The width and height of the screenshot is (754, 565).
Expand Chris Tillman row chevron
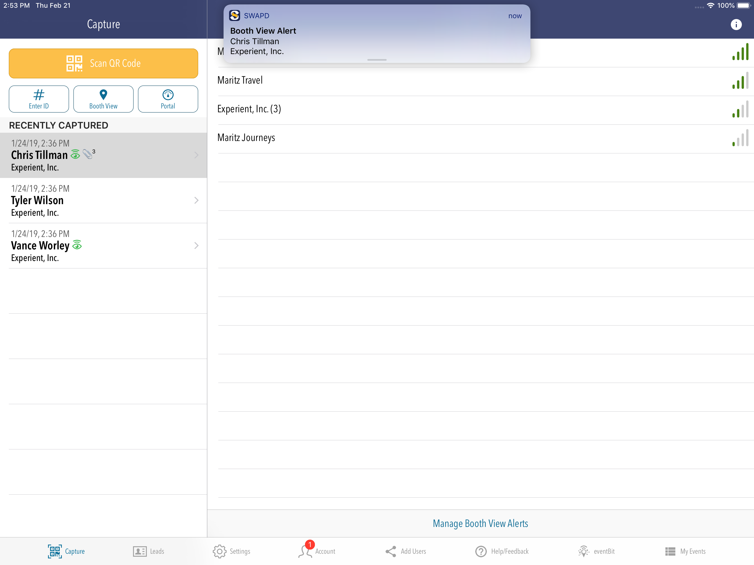[x=196, y=155]
